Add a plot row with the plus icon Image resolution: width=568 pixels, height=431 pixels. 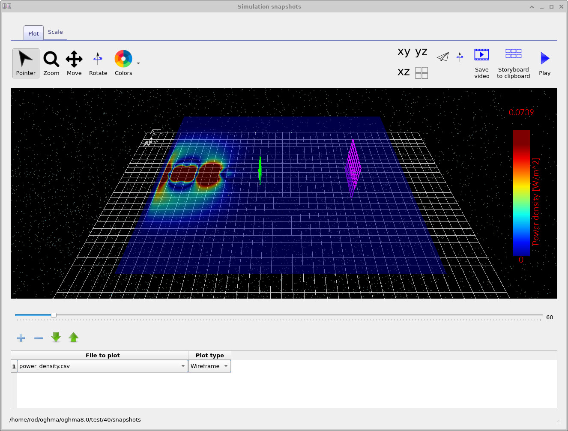pyautogui.click(x=21, y=338)
